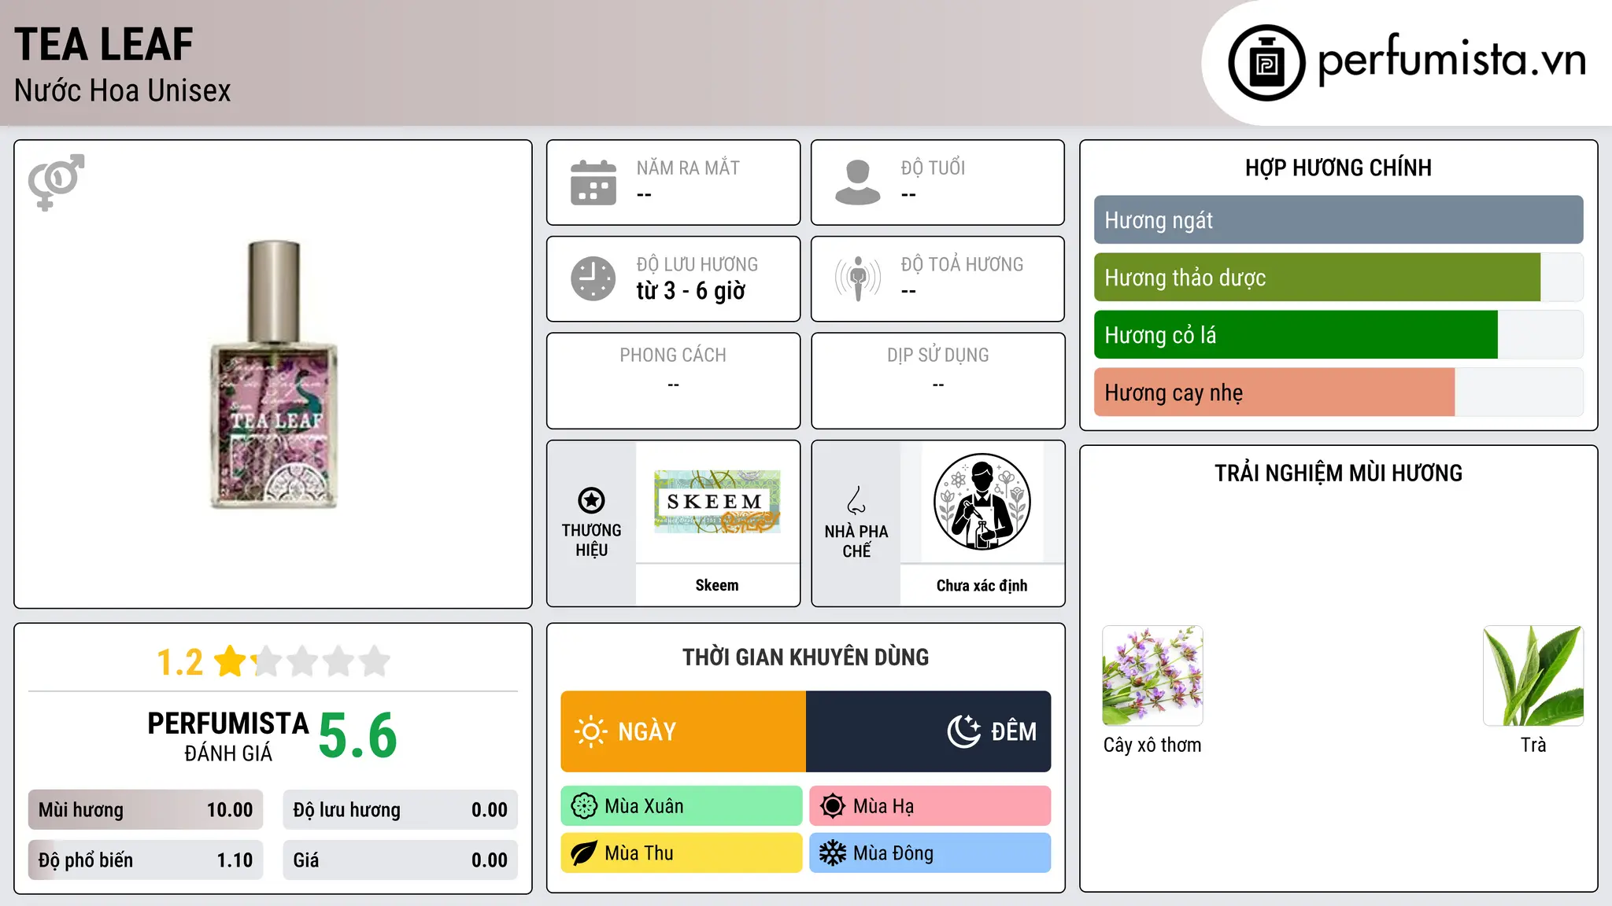
Task: Click the Trải nghiệm mùi hương heading
Action: (1338, 473)
